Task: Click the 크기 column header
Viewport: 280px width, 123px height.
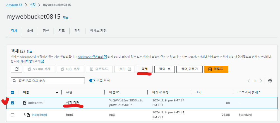Action: pos(198,92)
